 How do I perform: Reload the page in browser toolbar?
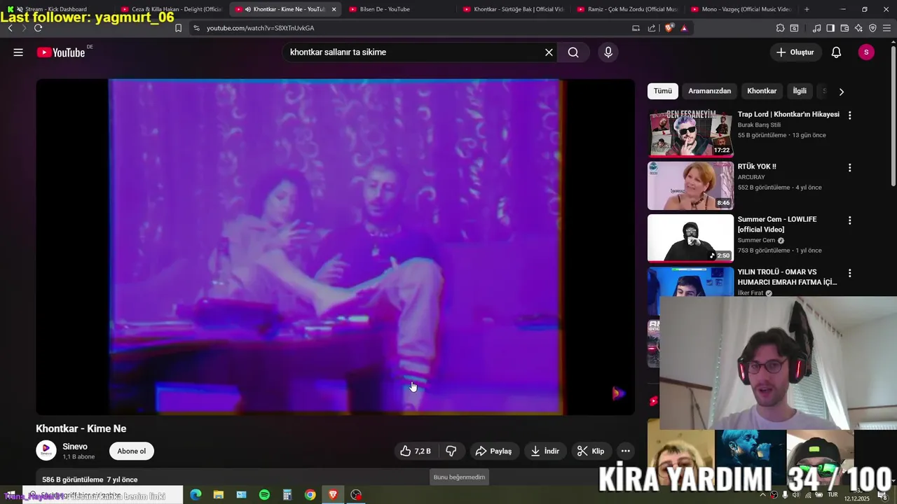coord(38,28)
